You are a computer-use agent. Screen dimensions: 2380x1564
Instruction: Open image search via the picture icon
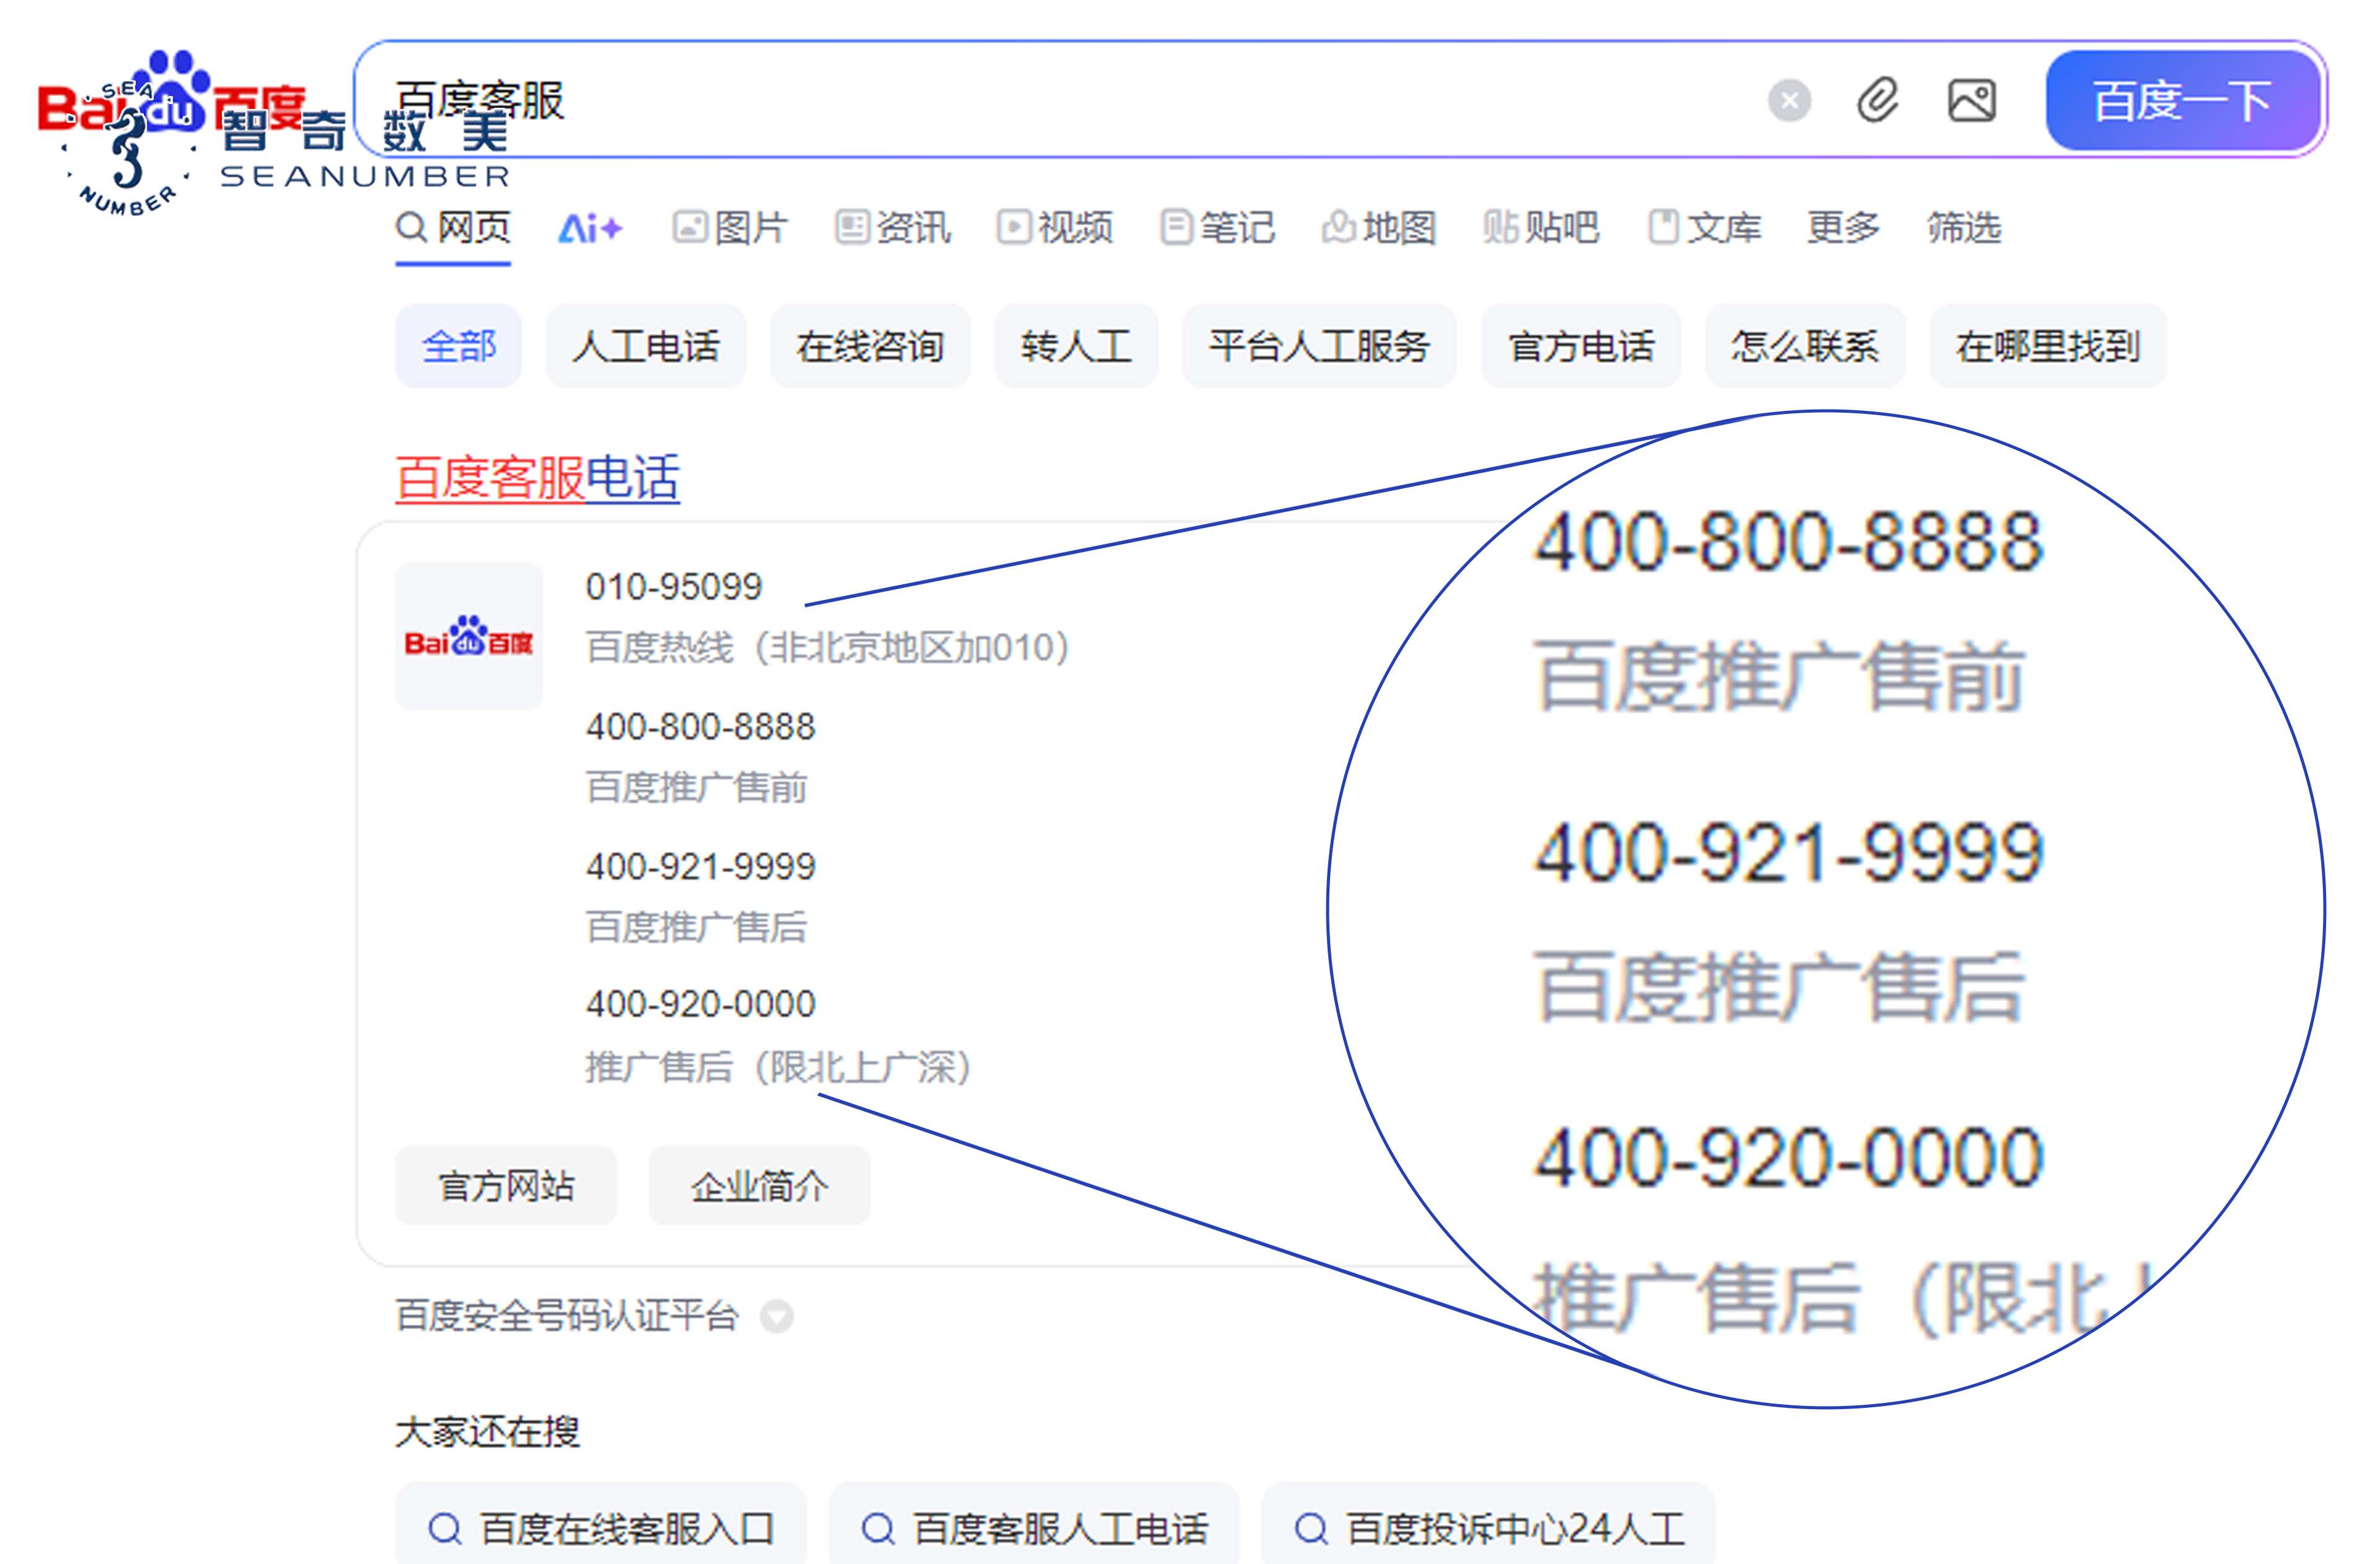click(x=1972, y=101)
